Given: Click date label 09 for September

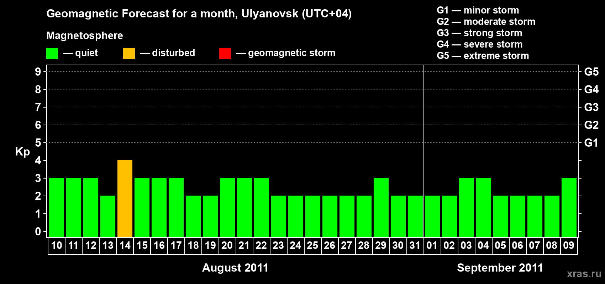Looking at the screenshot, I should coord(569,245).
